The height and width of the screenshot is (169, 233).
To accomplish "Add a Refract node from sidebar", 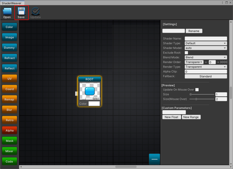I will coord(10,58).
